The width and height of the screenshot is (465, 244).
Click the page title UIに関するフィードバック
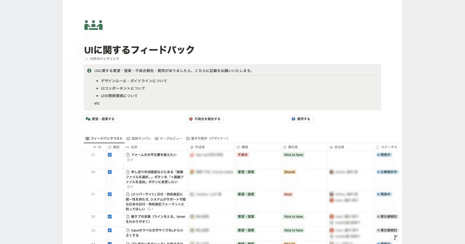point(139,50)
